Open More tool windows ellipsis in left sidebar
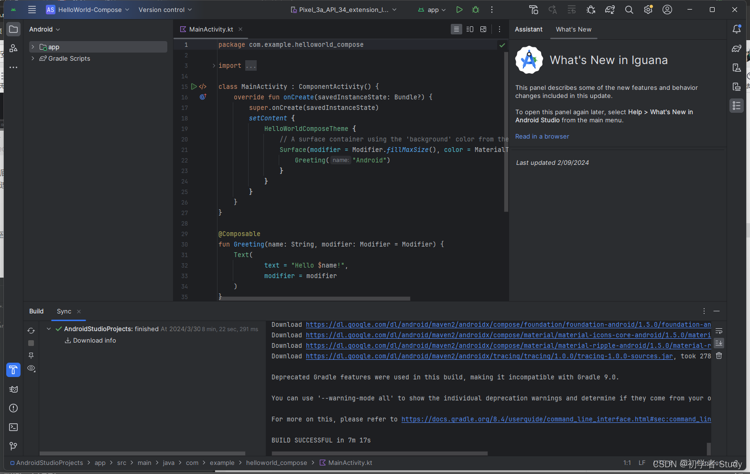 coord(13,67)
